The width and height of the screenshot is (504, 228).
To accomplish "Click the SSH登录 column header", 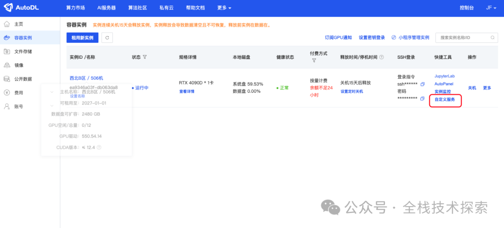I will coord(406,57).
